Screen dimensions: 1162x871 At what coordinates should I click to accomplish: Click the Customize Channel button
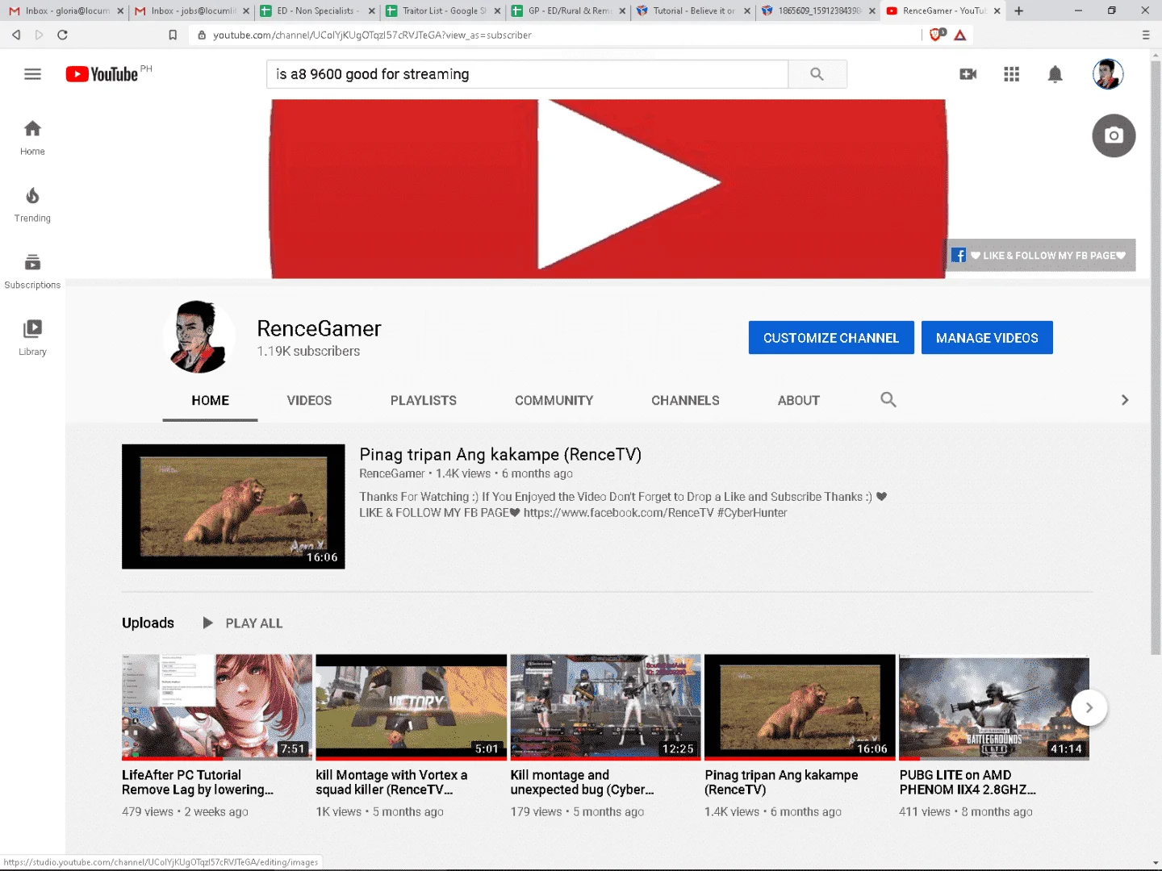831,338
